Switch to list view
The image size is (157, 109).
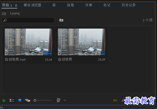[12, 100]
